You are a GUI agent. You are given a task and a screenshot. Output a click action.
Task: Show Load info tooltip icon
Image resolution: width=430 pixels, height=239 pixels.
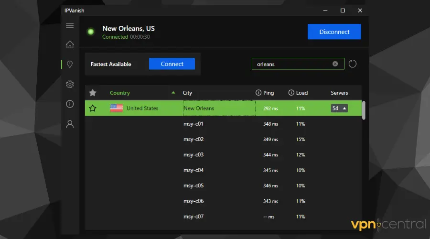point(291,93)
